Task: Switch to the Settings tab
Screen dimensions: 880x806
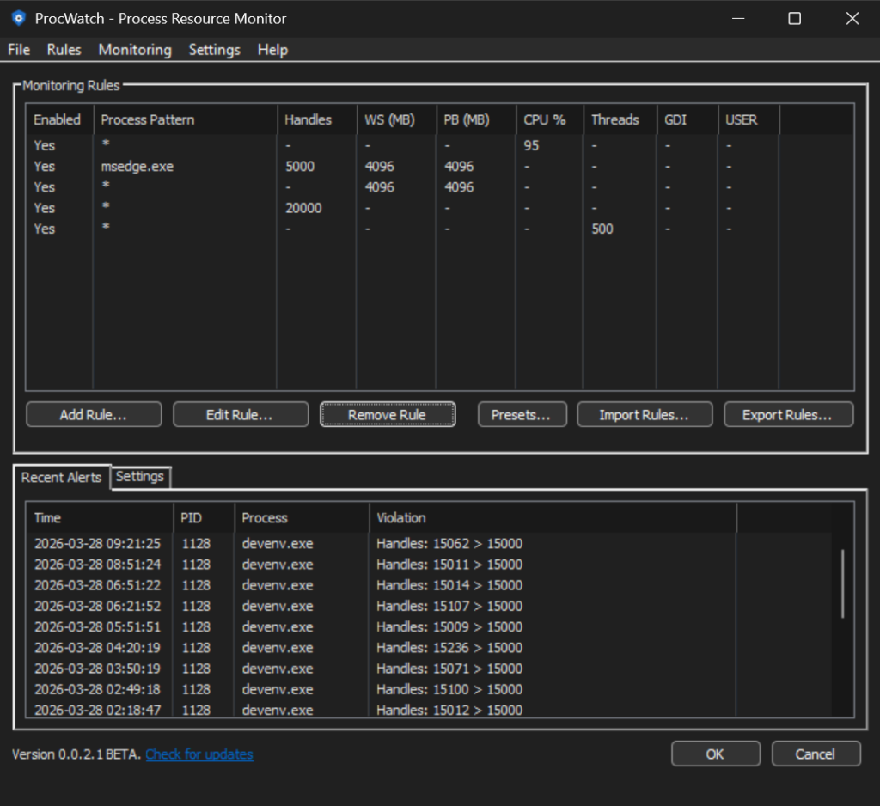Action: pos(140,477)
